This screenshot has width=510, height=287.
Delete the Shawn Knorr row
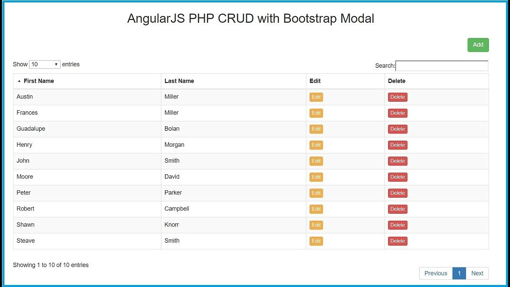coord(398,225)
